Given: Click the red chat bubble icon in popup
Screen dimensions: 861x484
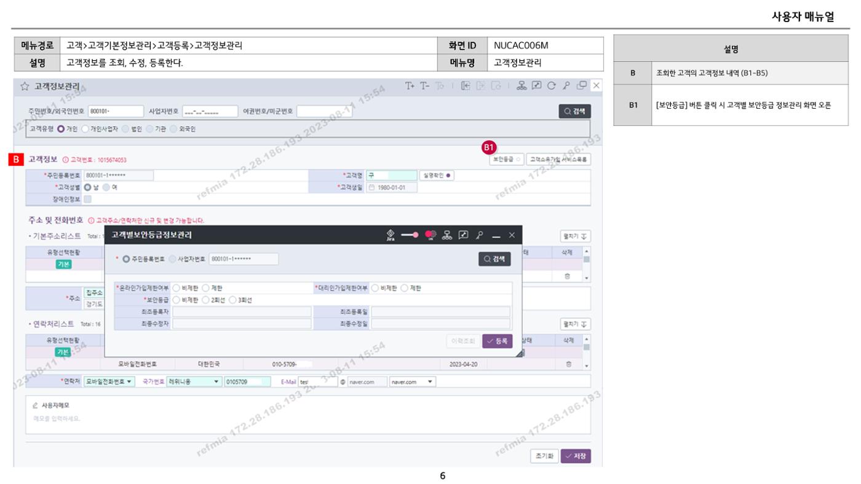Looking at the screenshot, I should [x=430, y=235].
